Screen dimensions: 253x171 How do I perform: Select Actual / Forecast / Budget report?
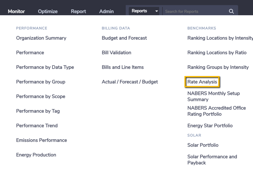[130, 82]
